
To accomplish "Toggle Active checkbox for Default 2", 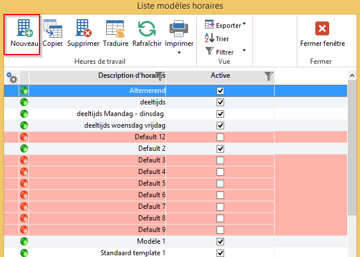I will pos(220,149).
